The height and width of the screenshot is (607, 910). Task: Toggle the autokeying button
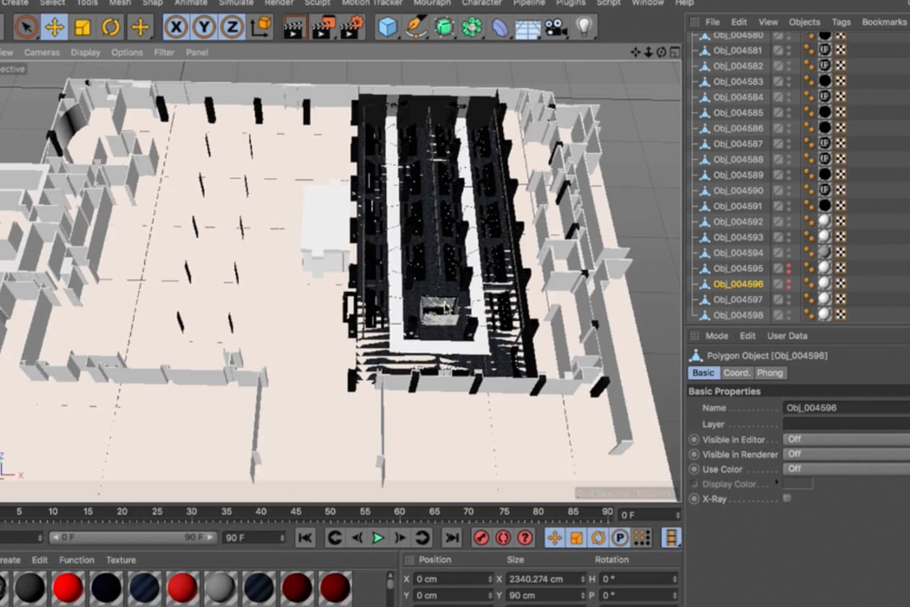(503, 538)
